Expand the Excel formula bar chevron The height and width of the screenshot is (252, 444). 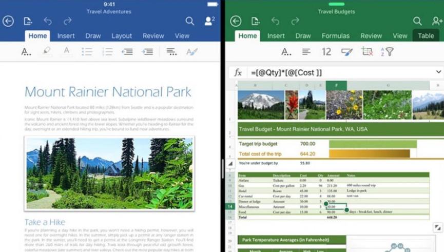438,72
